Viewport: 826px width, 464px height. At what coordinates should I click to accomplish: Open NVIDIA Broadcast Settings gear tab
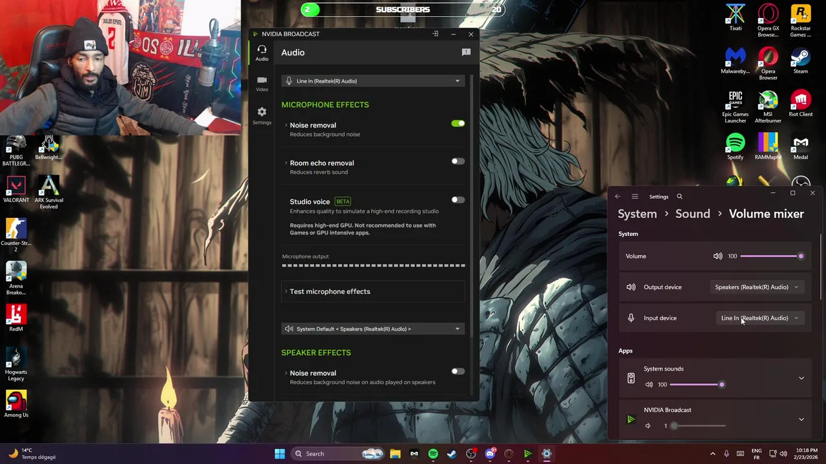[261, 116]
